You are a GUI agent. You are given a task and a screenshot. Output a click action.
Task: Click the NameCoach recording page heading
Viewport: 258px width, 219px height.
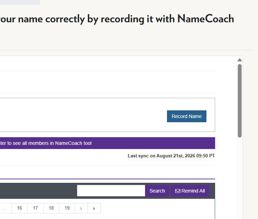point(117,19)
